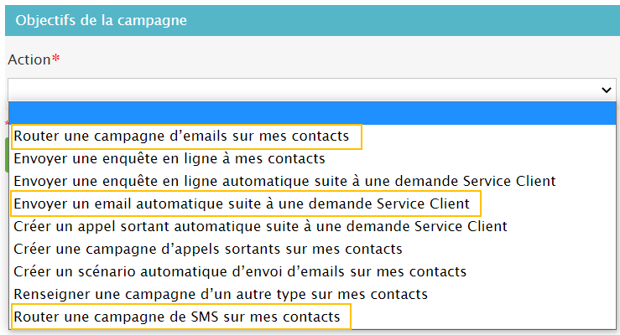Click the green button partly hidden behind list
The width and height of the screenshot is (620, 335).
(x=6, y=155)
